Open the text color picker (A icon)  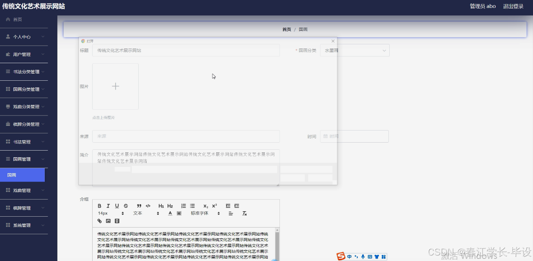tap(170, 213)
